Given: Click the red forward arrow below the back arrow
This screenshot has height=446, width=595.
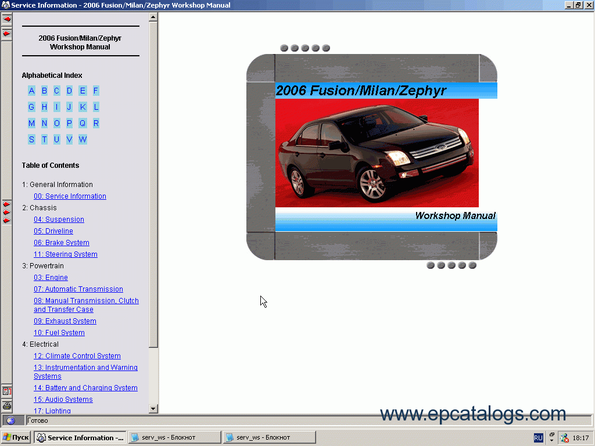Looking at the screenshot, I should [x=7, y=33].
